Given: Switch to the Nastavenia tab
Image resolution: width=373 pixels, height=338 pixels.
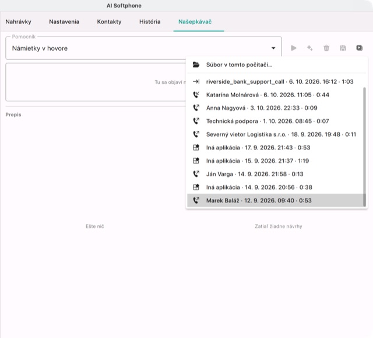Looking at the screenshot, I should [x=64, y=22].
